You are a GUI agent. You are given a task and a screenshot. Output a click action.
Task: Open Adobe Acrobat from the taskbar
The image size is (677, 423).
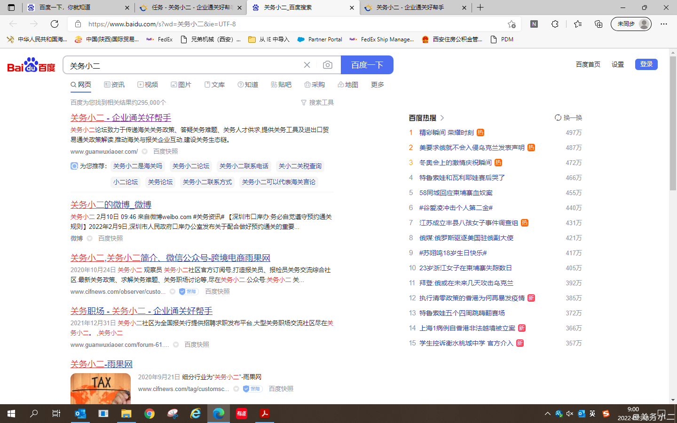click(x=265, y=414)
